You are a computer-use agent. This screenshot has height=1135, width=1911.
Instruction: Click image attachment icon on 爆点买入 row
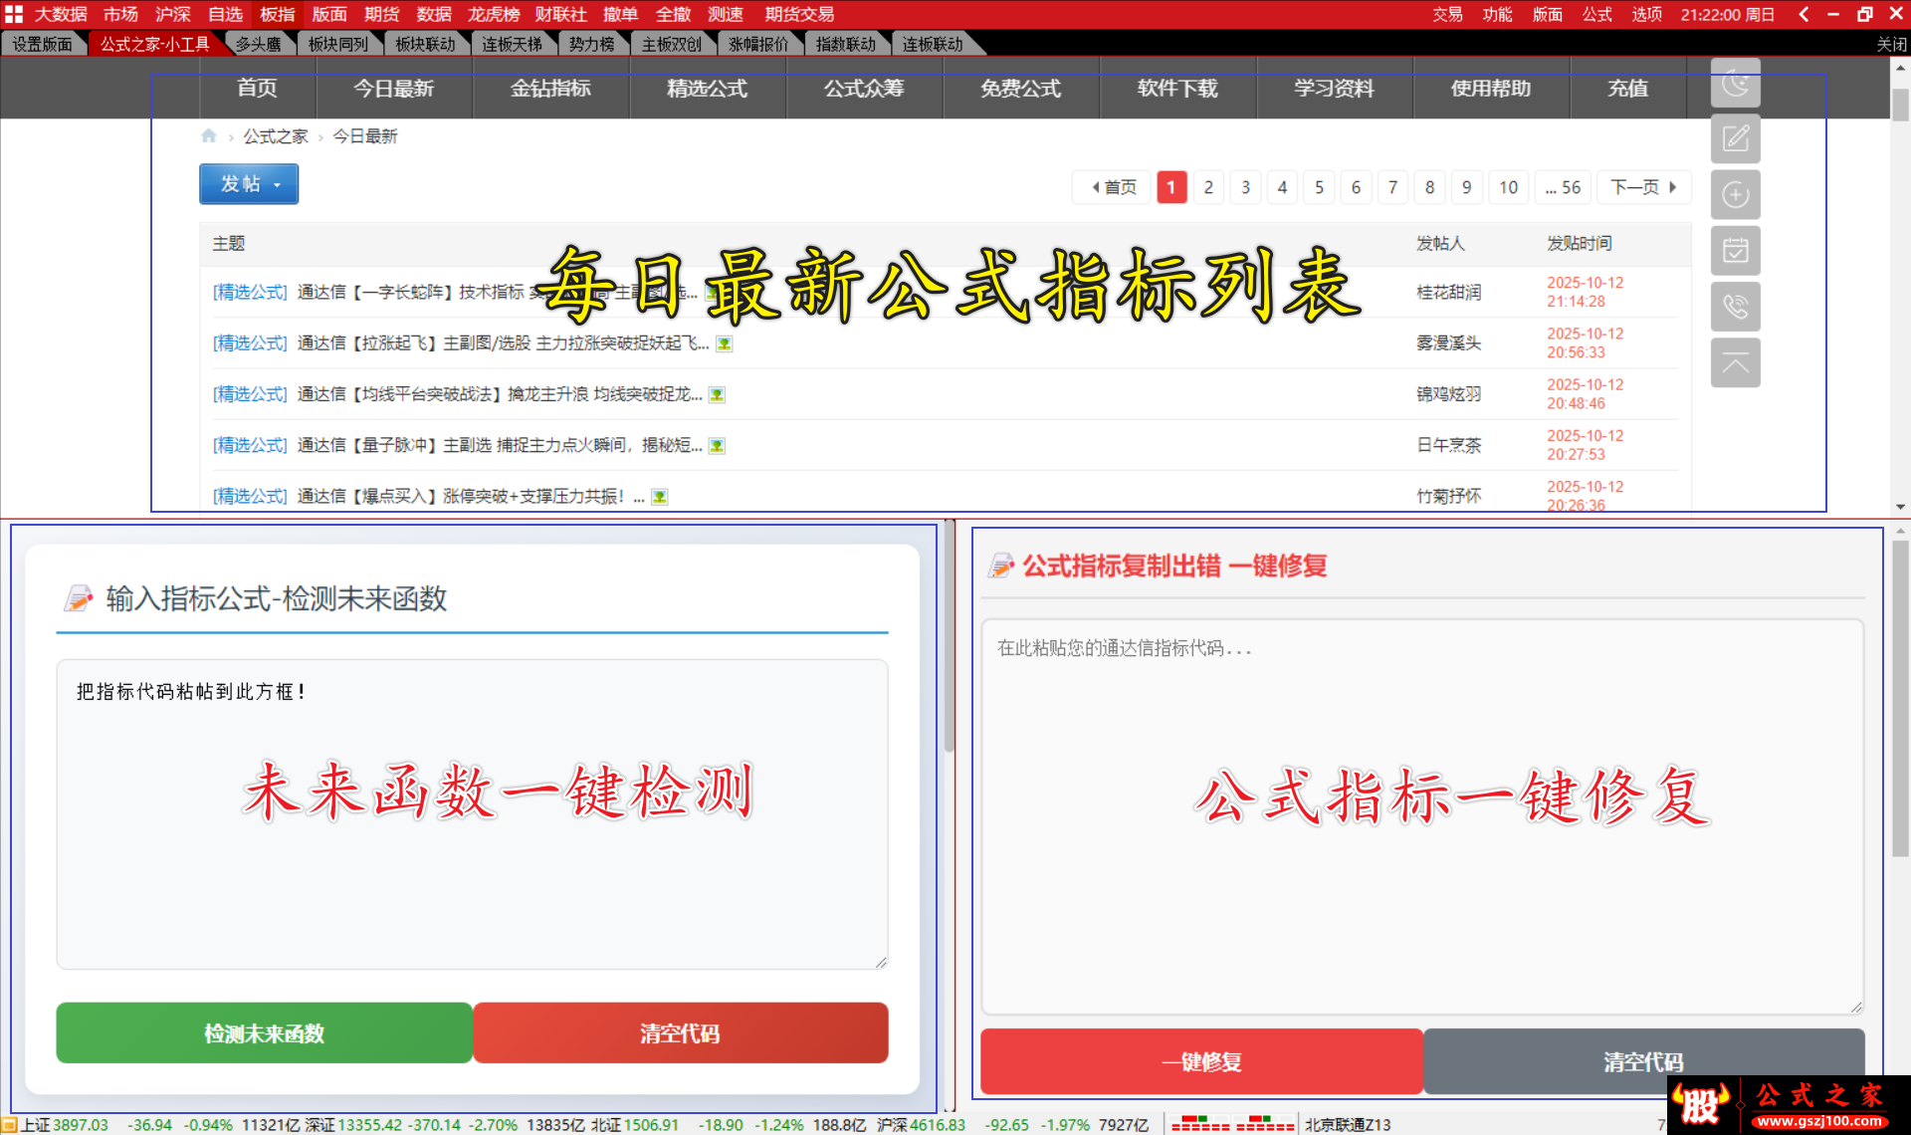click(x=659, y=497)
